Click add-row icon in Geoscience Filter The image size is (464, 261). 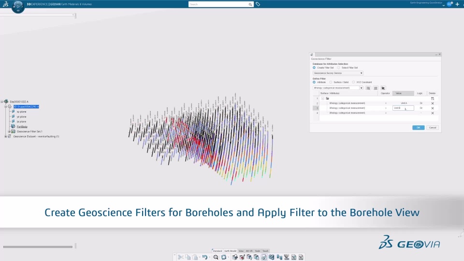pyautogui.click(x=368, y=88)
